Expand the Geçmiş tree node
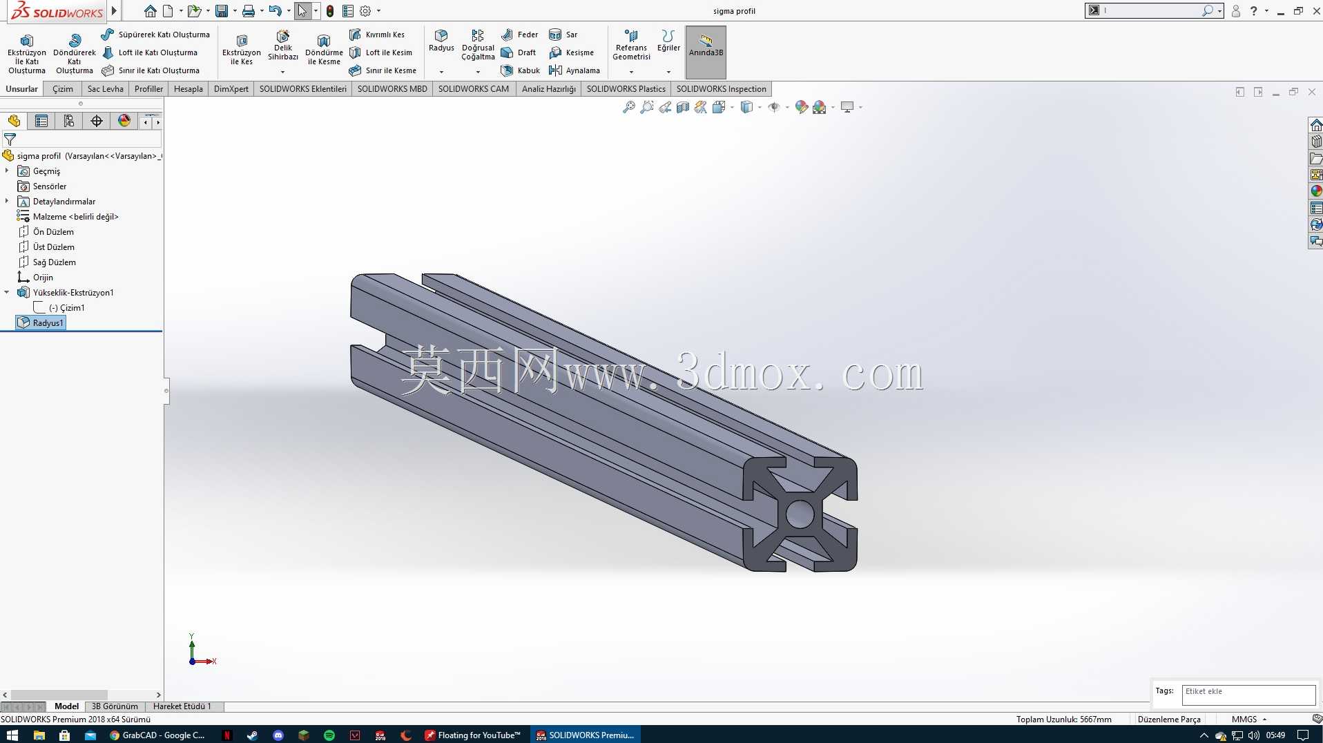Screen dimensions: 1323x743 pyautogui.click(x=7, y=171)
